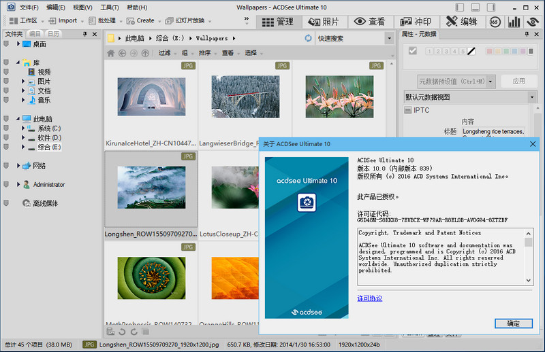The image size is (545, 352).
Task: Toggle Easy-Select marker beside Administrator
Action: click(x=6, y=184)
